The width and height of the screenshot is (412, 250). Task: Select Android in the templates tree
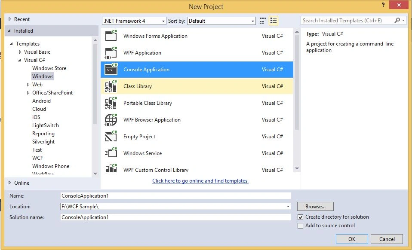42,101
